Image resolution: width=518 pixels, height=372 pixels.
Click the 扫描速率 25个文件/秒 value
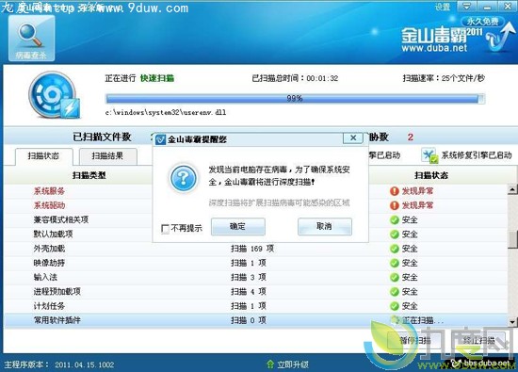pos(463,78)
